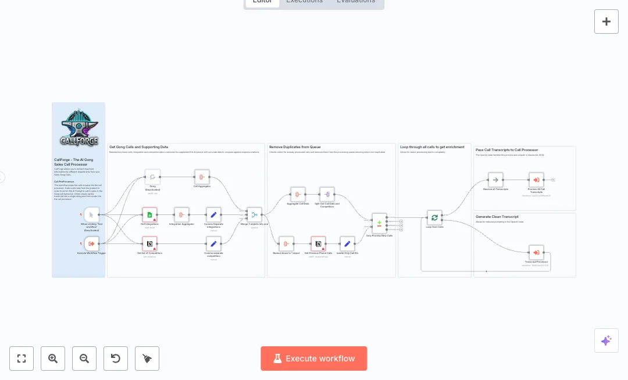The image size is (628, 380).
Task: Click the tidy up workflow broom icon
Action: pyautogui.click(x=147, y=359)
